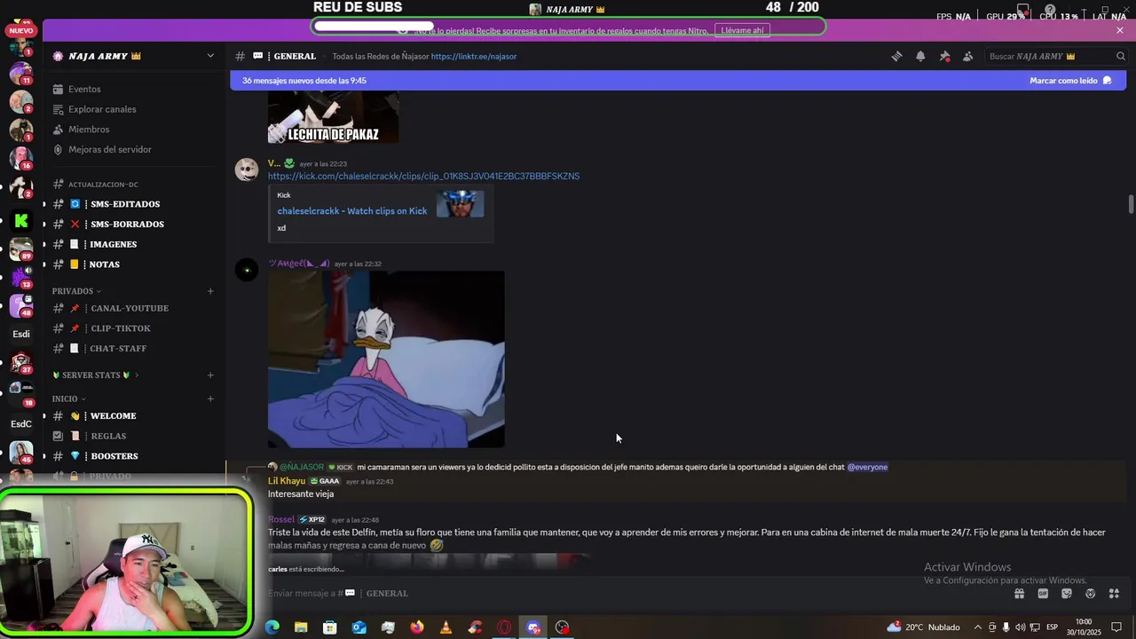Open the GIF picker icon
Image resolution: width=1136 pixels, height=639 pixels.
pos(1043,594)
